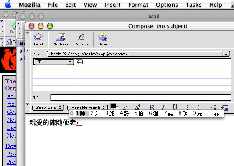Open the Address book icon

pyautogui.click(x=61, y=39)
